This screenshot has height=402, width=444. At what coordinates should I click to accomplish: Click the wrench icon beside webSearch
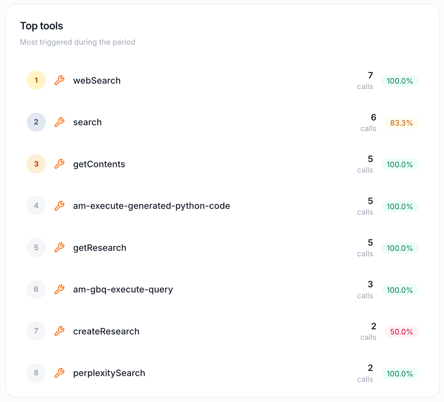pos(59,81)
